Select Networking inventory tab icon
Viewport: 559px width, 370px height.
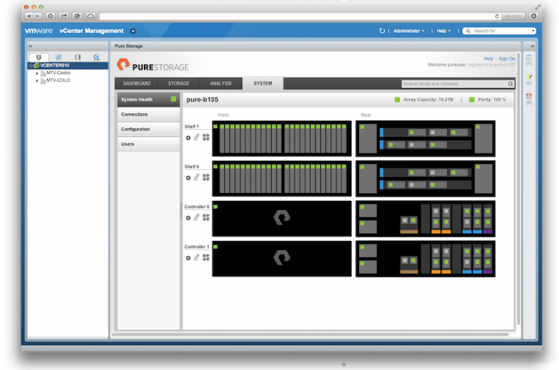coord(96,57)
